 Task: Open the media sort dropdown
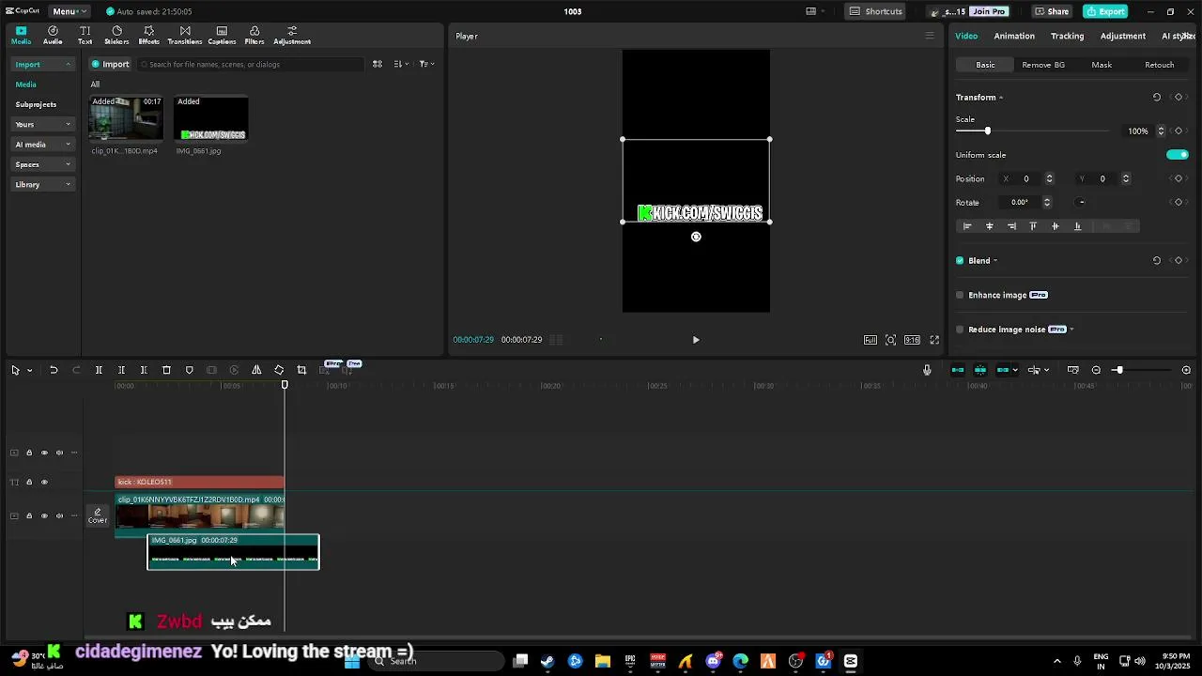[x=401, y=65]
